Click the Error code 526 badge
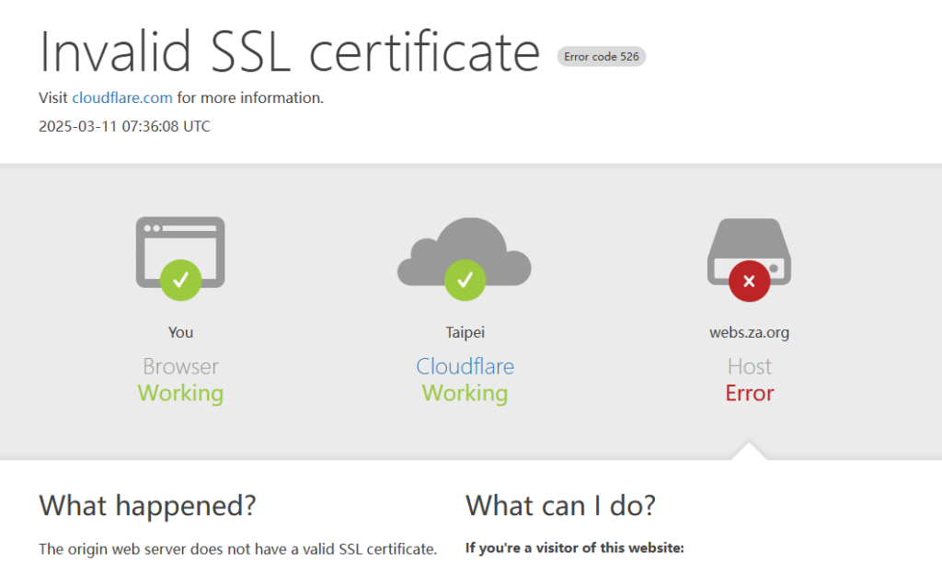 tap(602, 56)
